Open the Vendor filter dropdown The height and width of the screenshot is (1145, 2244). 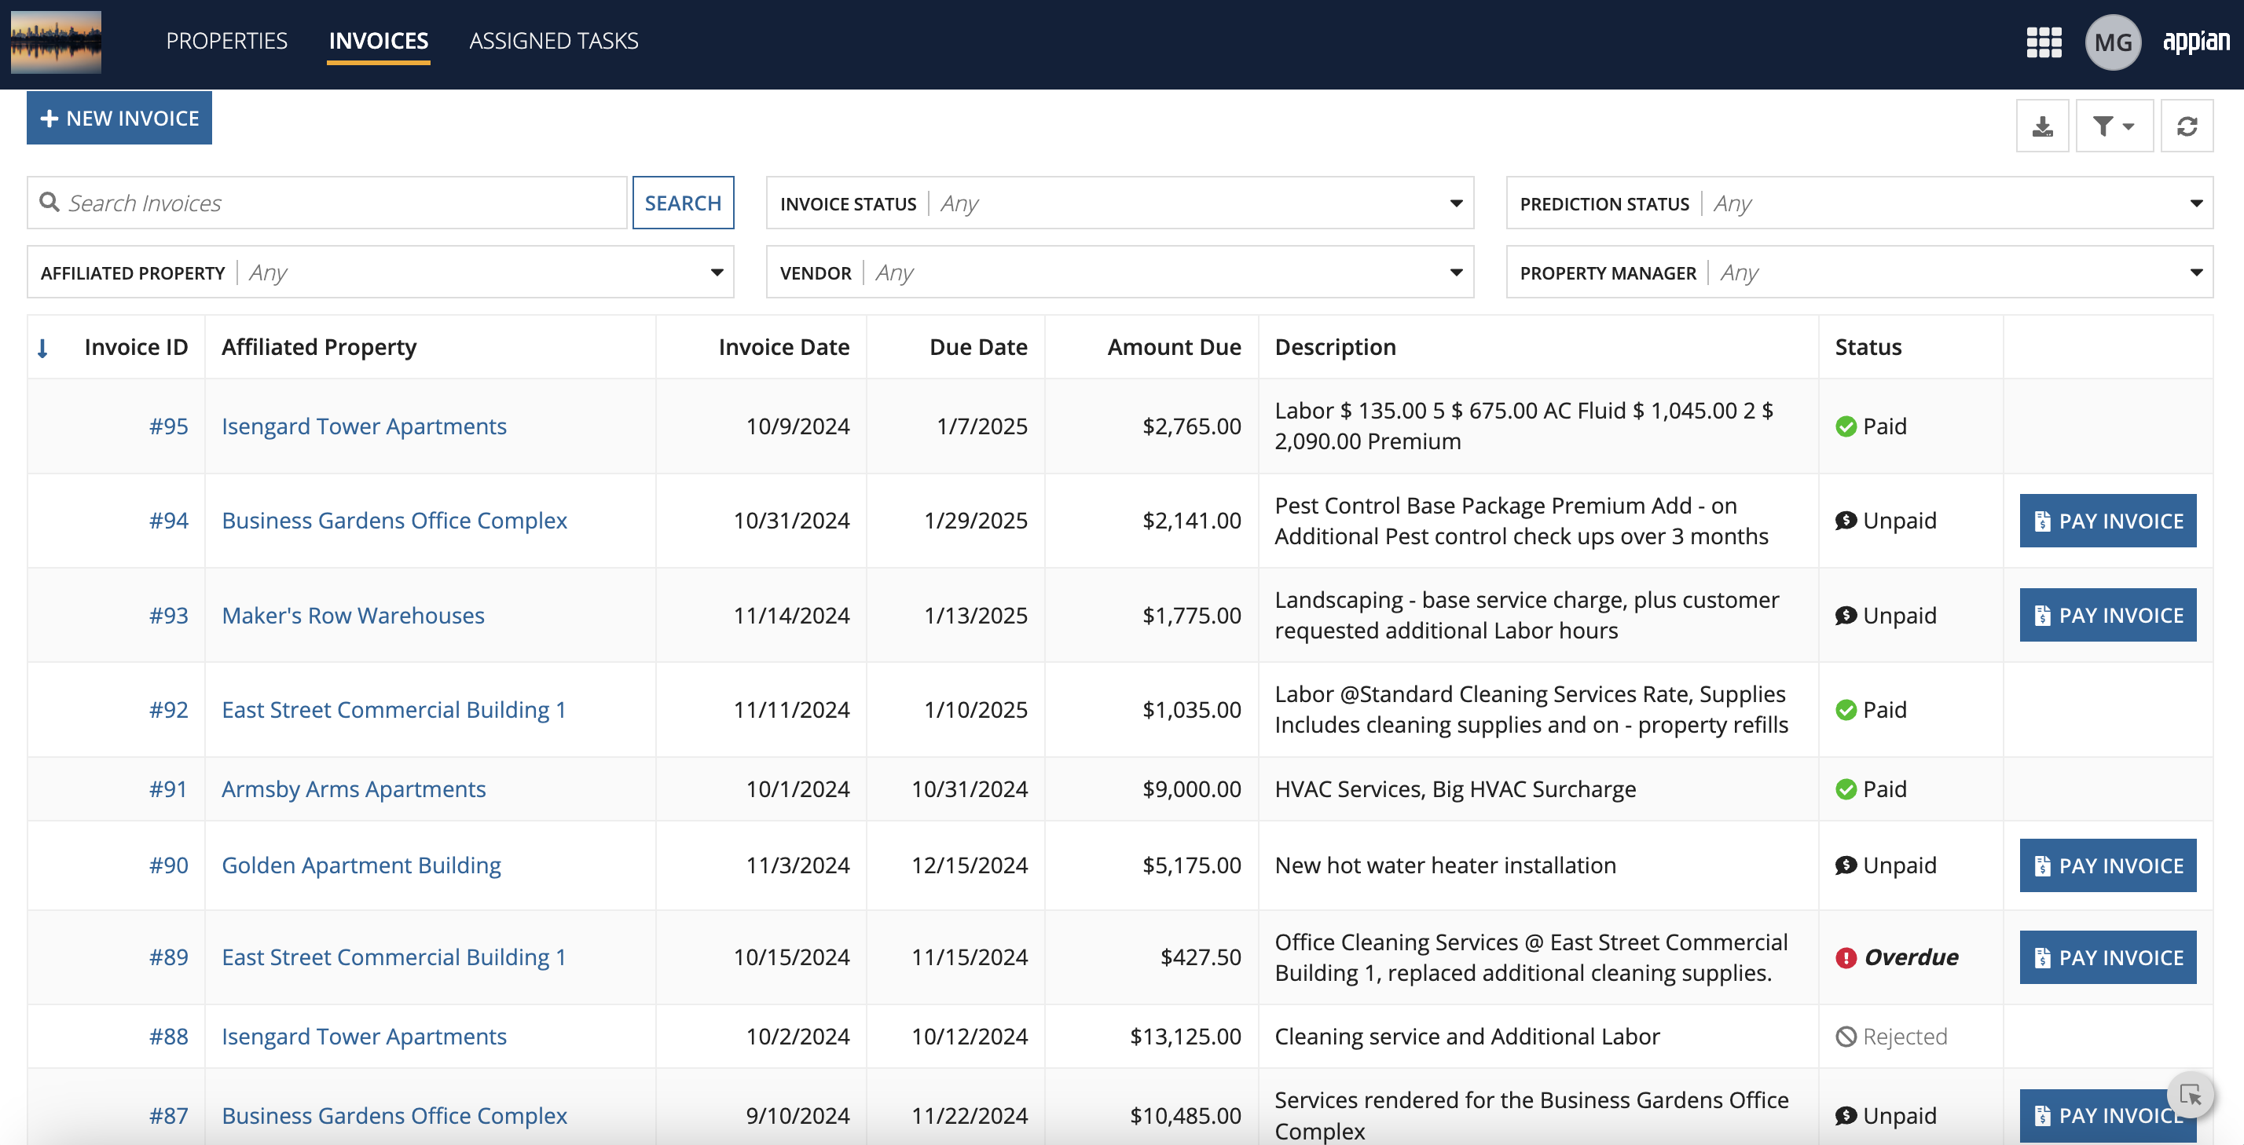pos(1120,273)
